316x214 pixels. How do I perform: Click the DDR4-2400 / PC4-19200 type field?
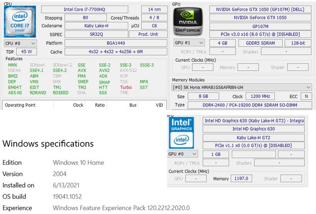click(x=250, y=105)
